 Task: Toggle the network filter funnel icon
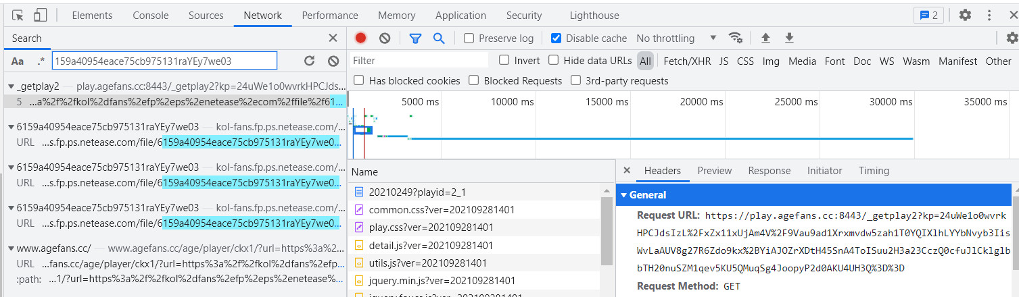tap(415, 38)
